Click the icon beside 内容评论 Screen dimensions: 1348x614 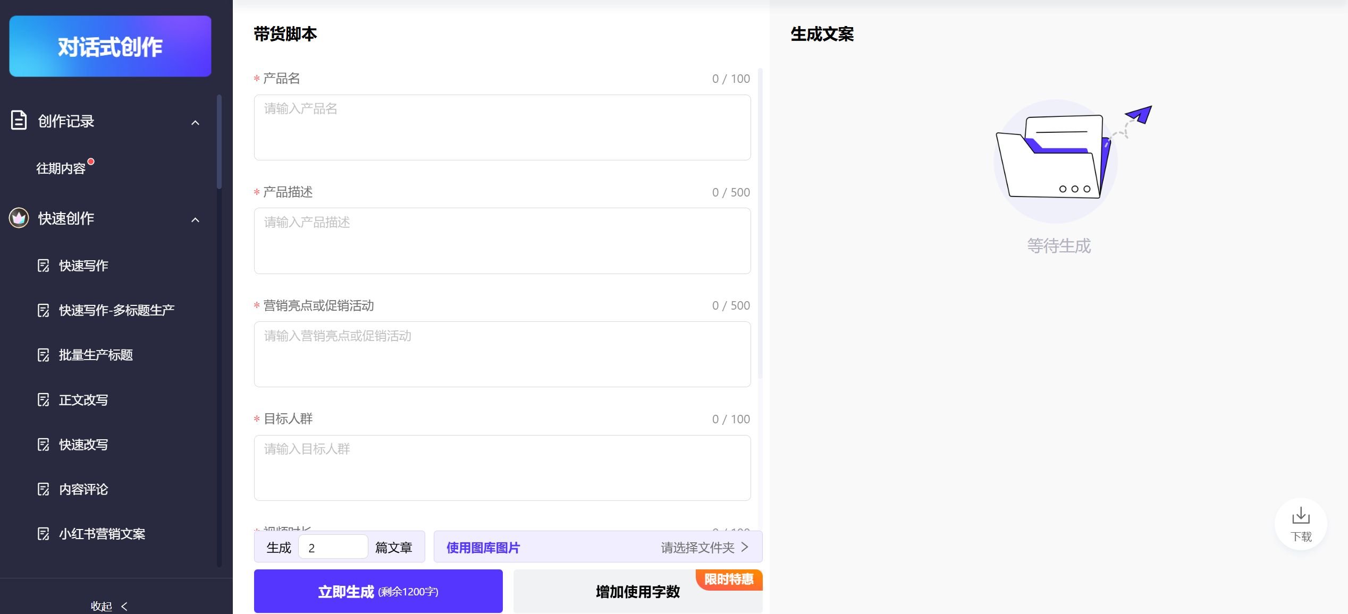coord(44,489)
